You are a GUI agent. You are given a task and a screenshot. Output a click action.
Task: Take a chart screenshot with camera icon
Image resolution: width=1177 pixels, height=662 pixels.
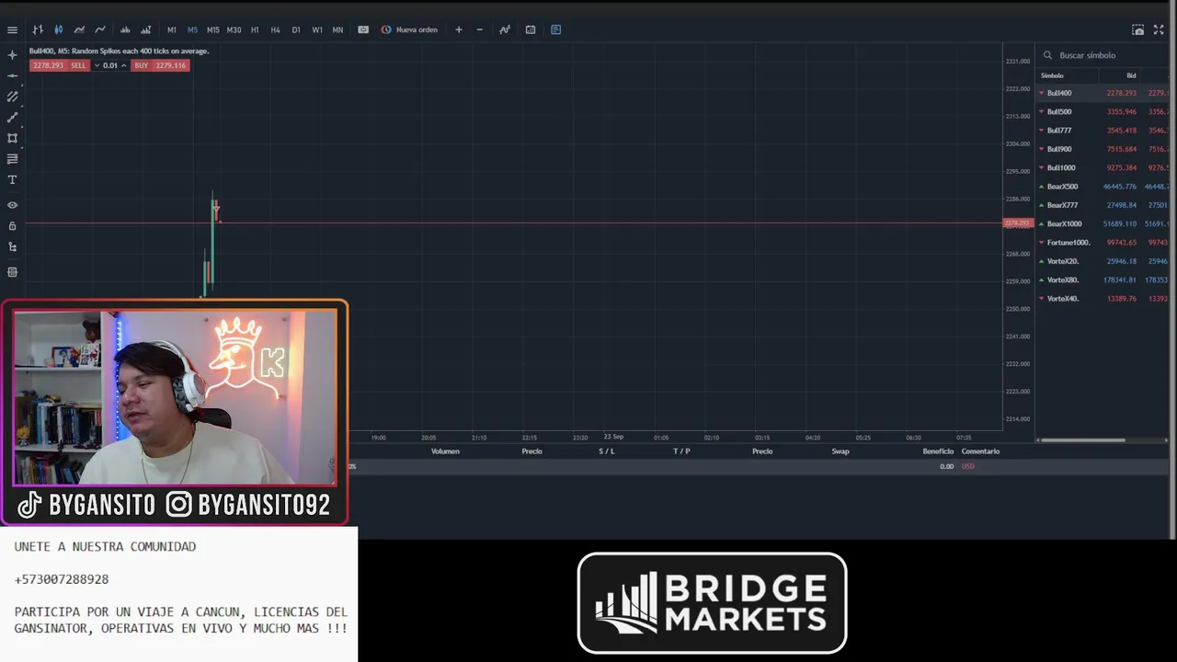[x=1137, y=29]
